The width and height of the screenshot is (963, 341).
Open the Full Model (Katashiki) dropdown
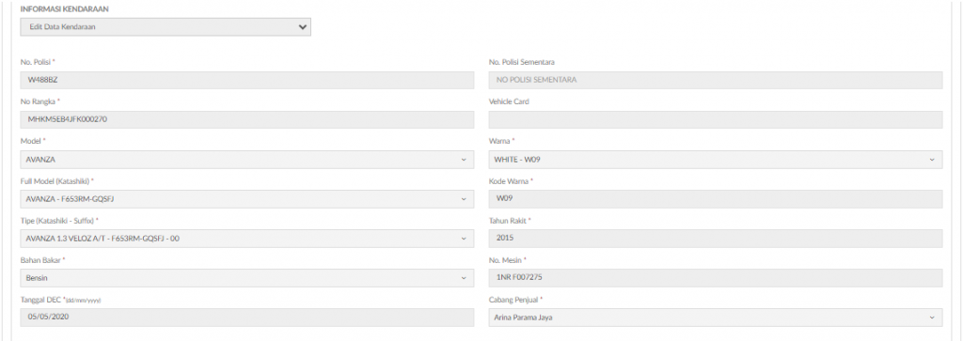(247, 199)
